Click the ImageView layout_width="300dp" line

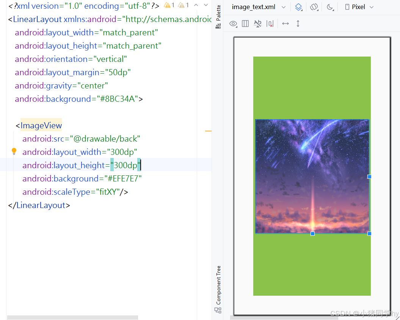pyautogui.click(x=80, y=152)
